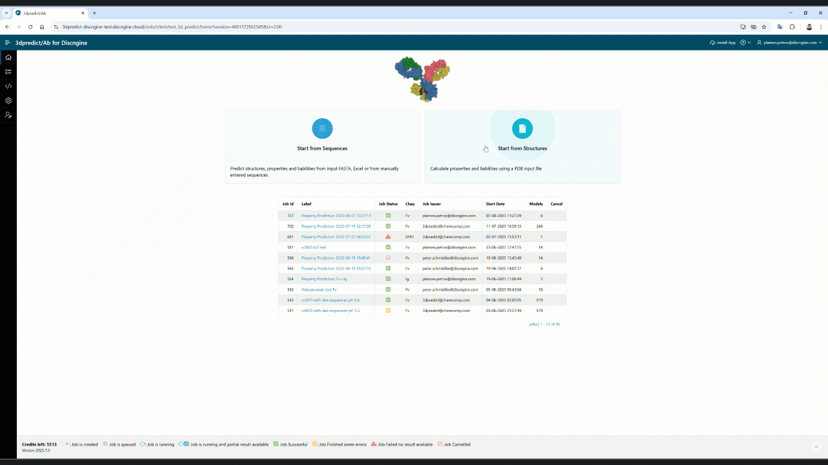Image resolution: width=828 pixels, height=465 pixels.
Task: Click the cancelled status icon for job 566
Action: coord(388,258)
